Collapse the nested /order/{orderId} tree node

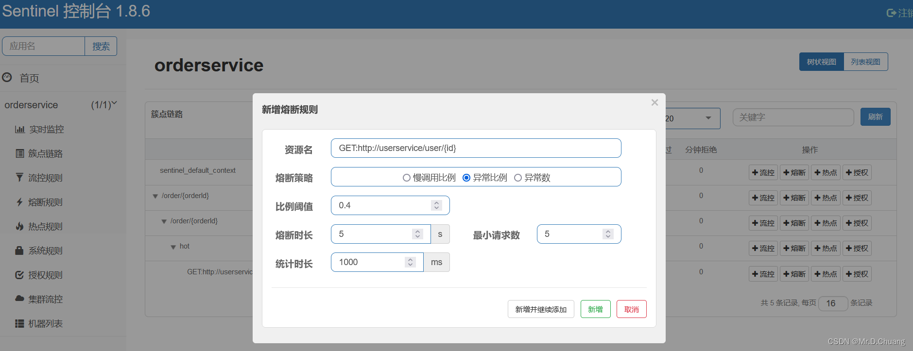point(164,221)
